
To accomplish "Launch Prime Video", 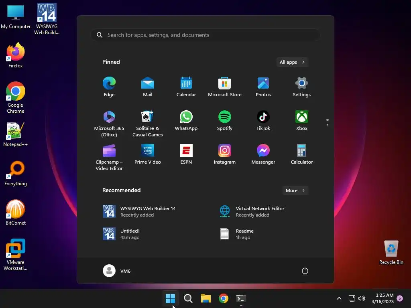I will [x=148, y=154].
